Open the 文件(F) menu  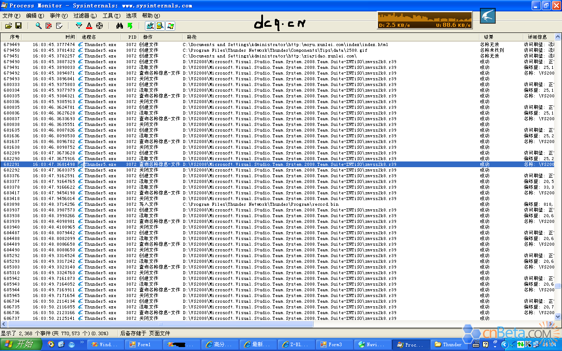tap(11, 15)
